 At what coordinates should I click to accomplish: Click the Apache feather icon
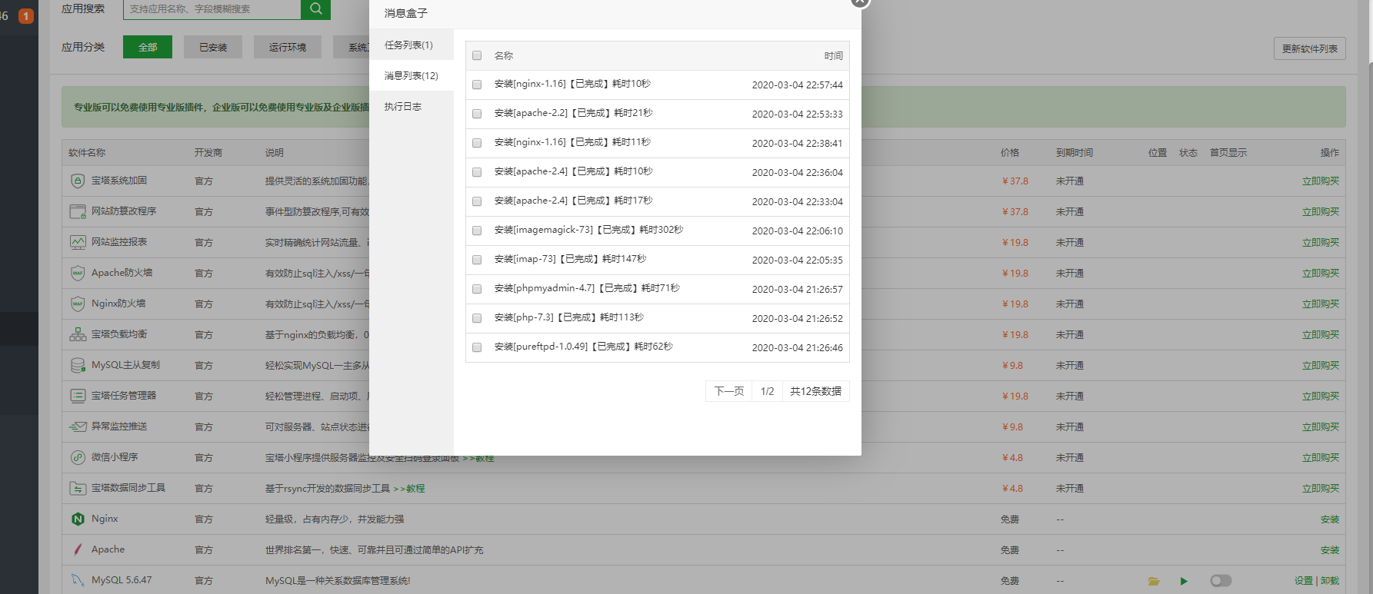[78, 549]
